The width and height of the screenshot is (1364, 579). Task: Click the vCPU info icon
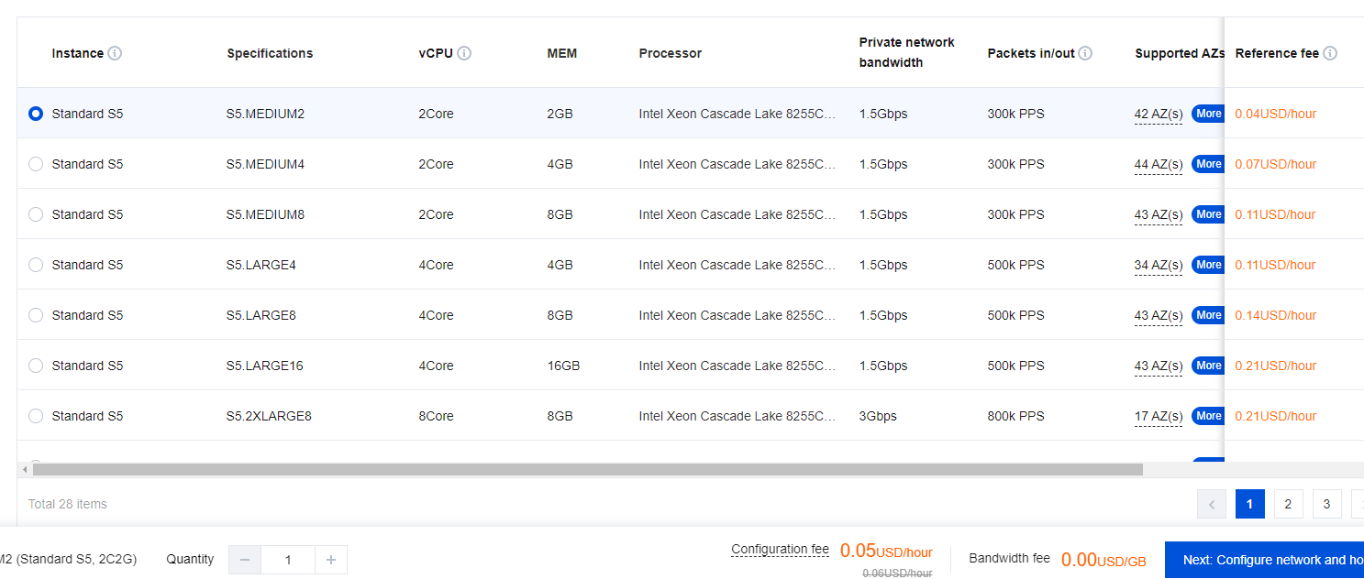pos(465,53)
